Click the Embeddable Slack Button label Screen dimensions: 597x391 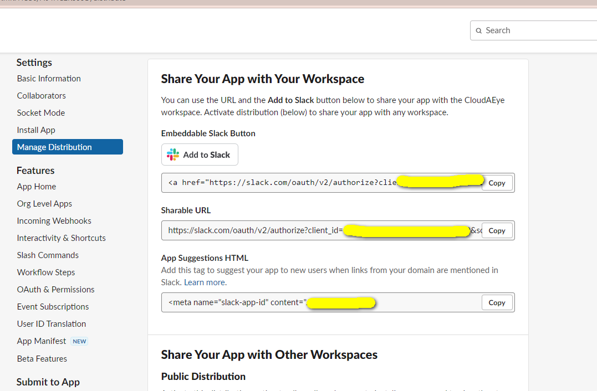(x=208, y=133)
